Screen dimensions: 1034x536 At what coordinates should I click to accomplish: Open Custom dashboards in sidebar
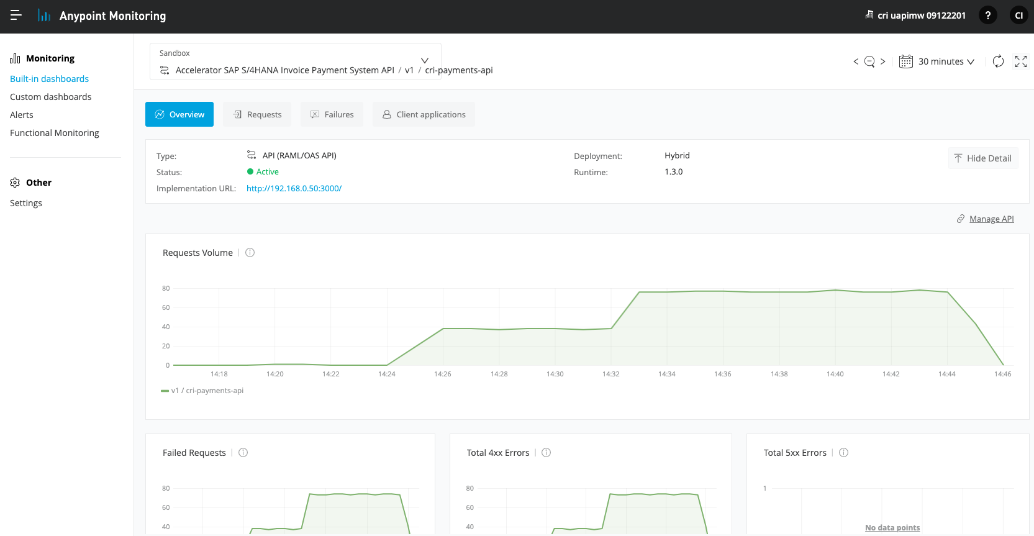coord(50,97)
